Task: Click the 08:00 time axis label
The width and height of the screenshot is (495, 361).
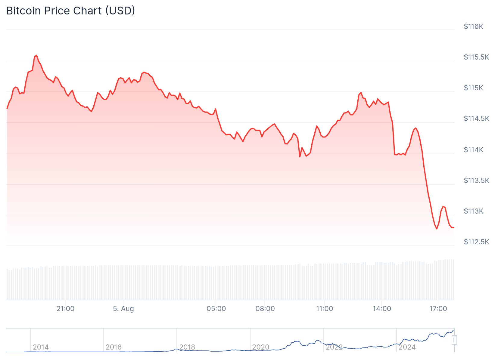Action: pos(265,309)
